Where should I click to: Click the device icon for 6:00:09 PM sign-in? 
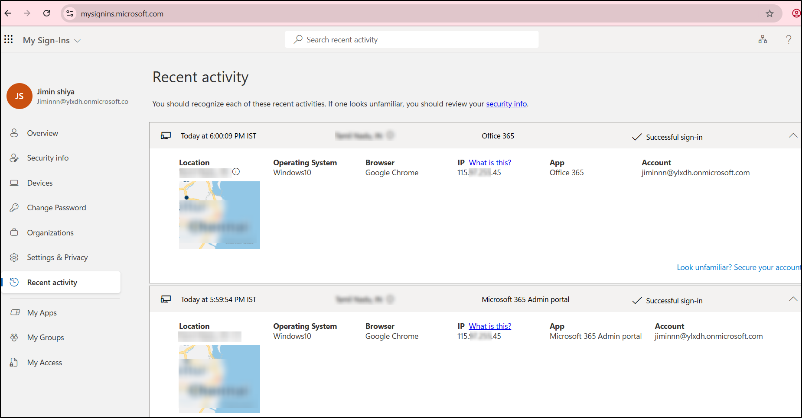click(166, 136)
